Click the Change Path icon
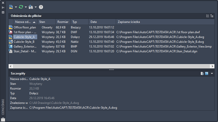 tap(31, 7)
